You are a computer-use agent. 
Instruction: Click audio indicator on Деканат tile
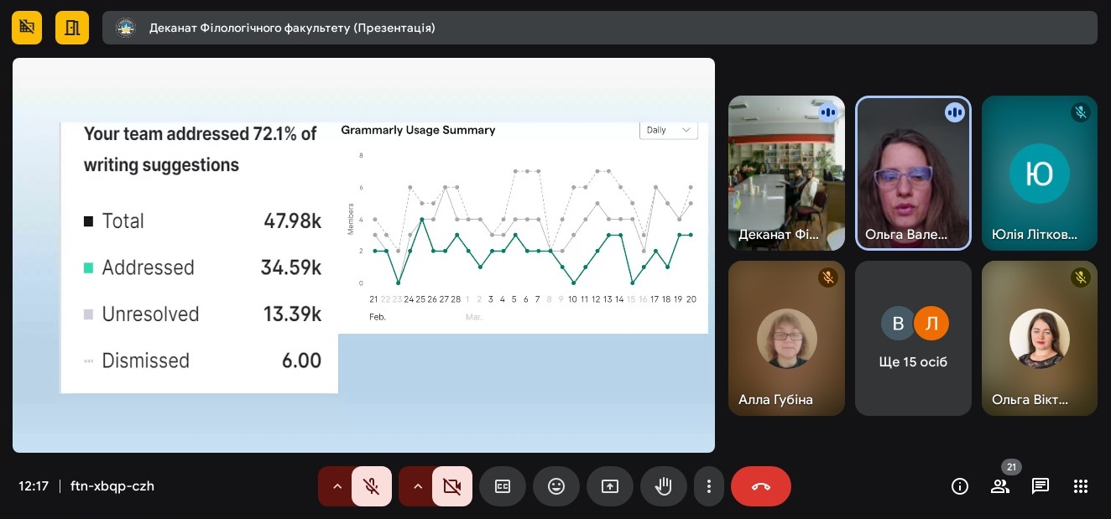click(828, 112)
